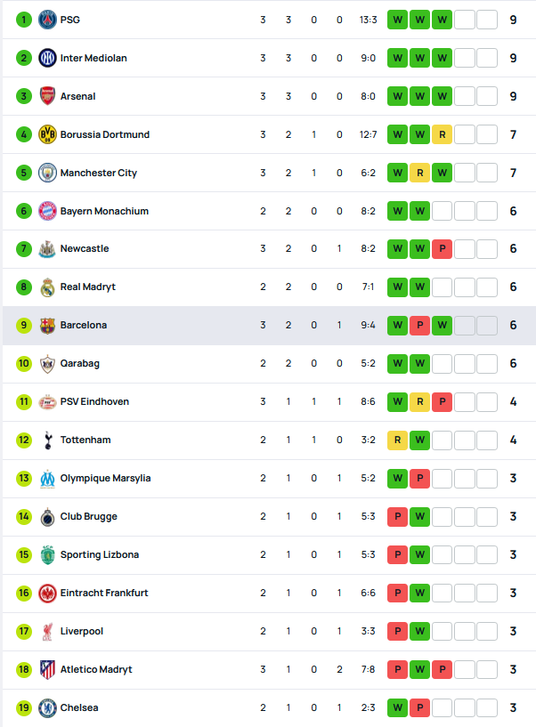The image size is (536, 727).
Task: Open the Manchester City team name link
Action: point(99,173)
